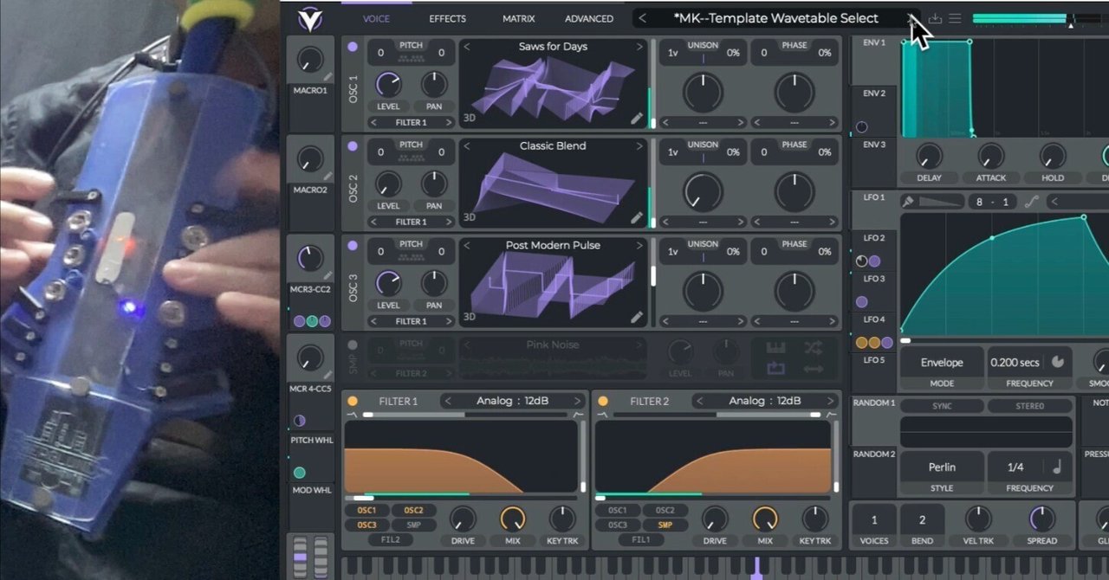Click the RANDOM 1 SYNC button
The width and height of the screenshot is (1109, 580).
[x=942, y=406]
